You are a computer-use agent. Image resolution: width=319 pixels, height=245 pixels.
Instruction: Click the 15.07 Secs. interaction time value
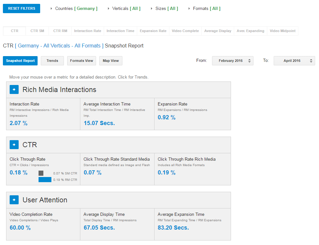pos(99,123)
